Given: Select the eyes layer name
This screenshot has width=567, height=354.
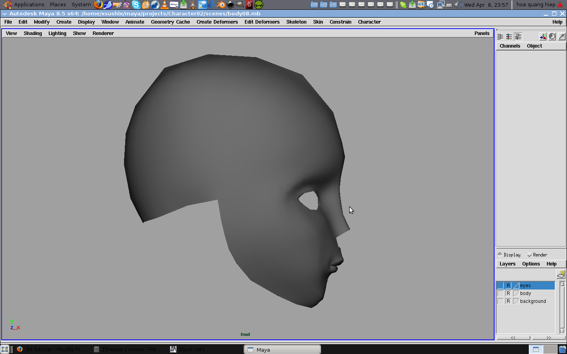Looking at the screenshot, I should [525, 286].
